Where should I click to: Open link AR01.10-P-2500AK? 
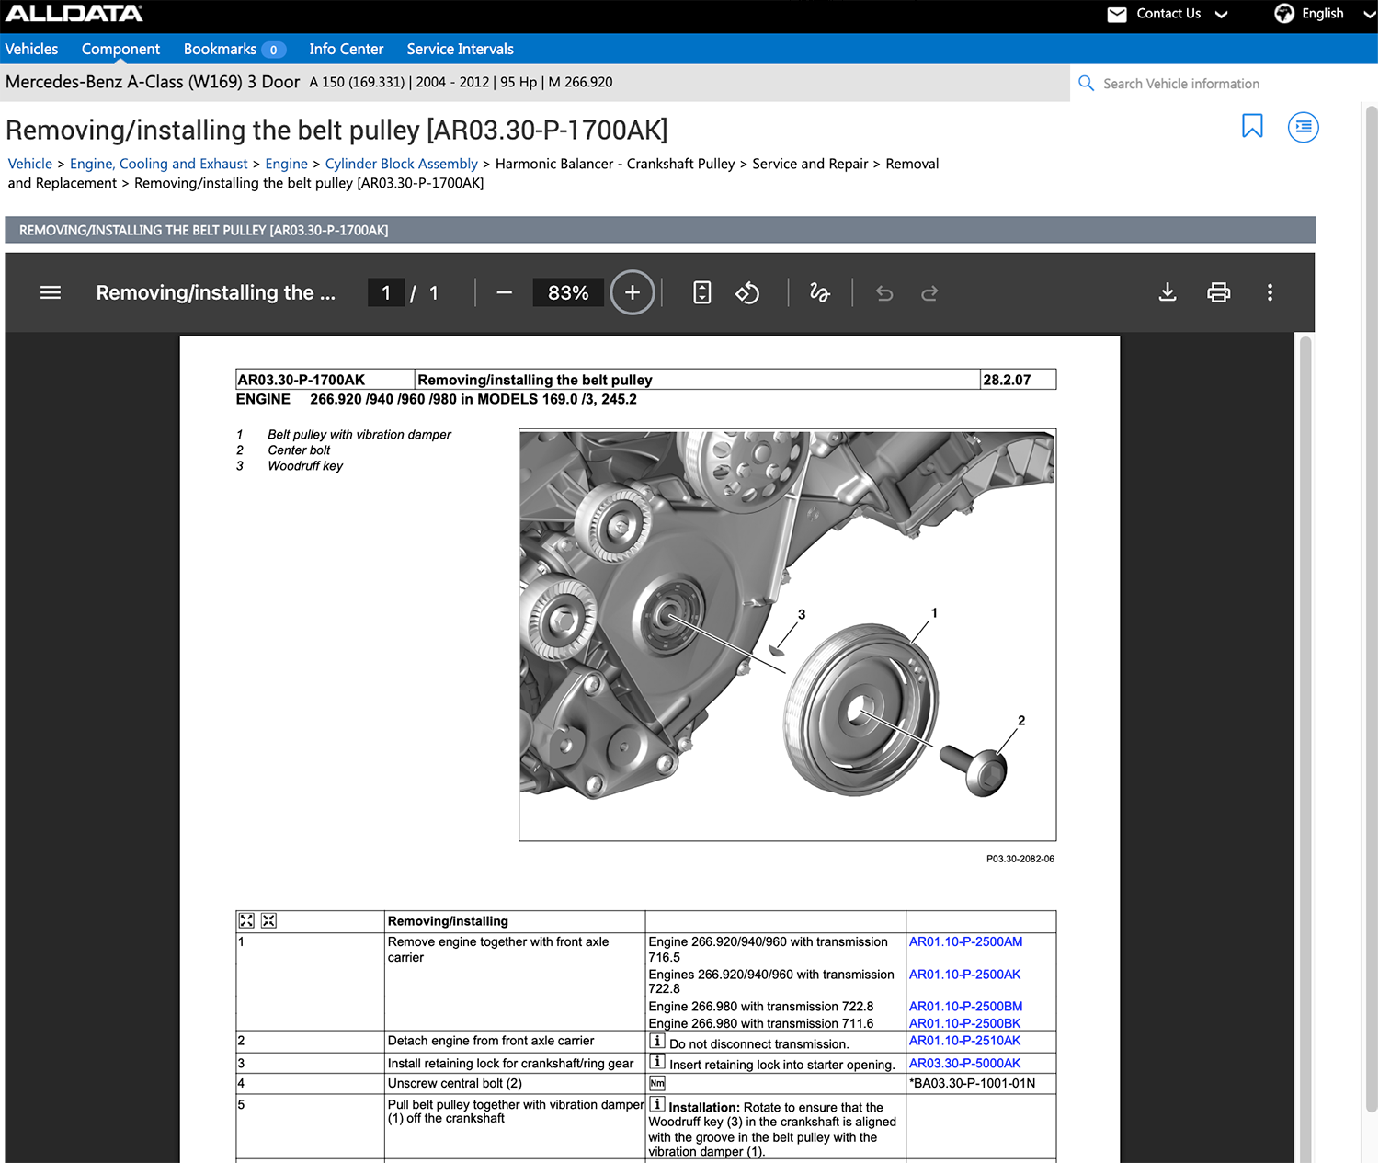[964, 974]
